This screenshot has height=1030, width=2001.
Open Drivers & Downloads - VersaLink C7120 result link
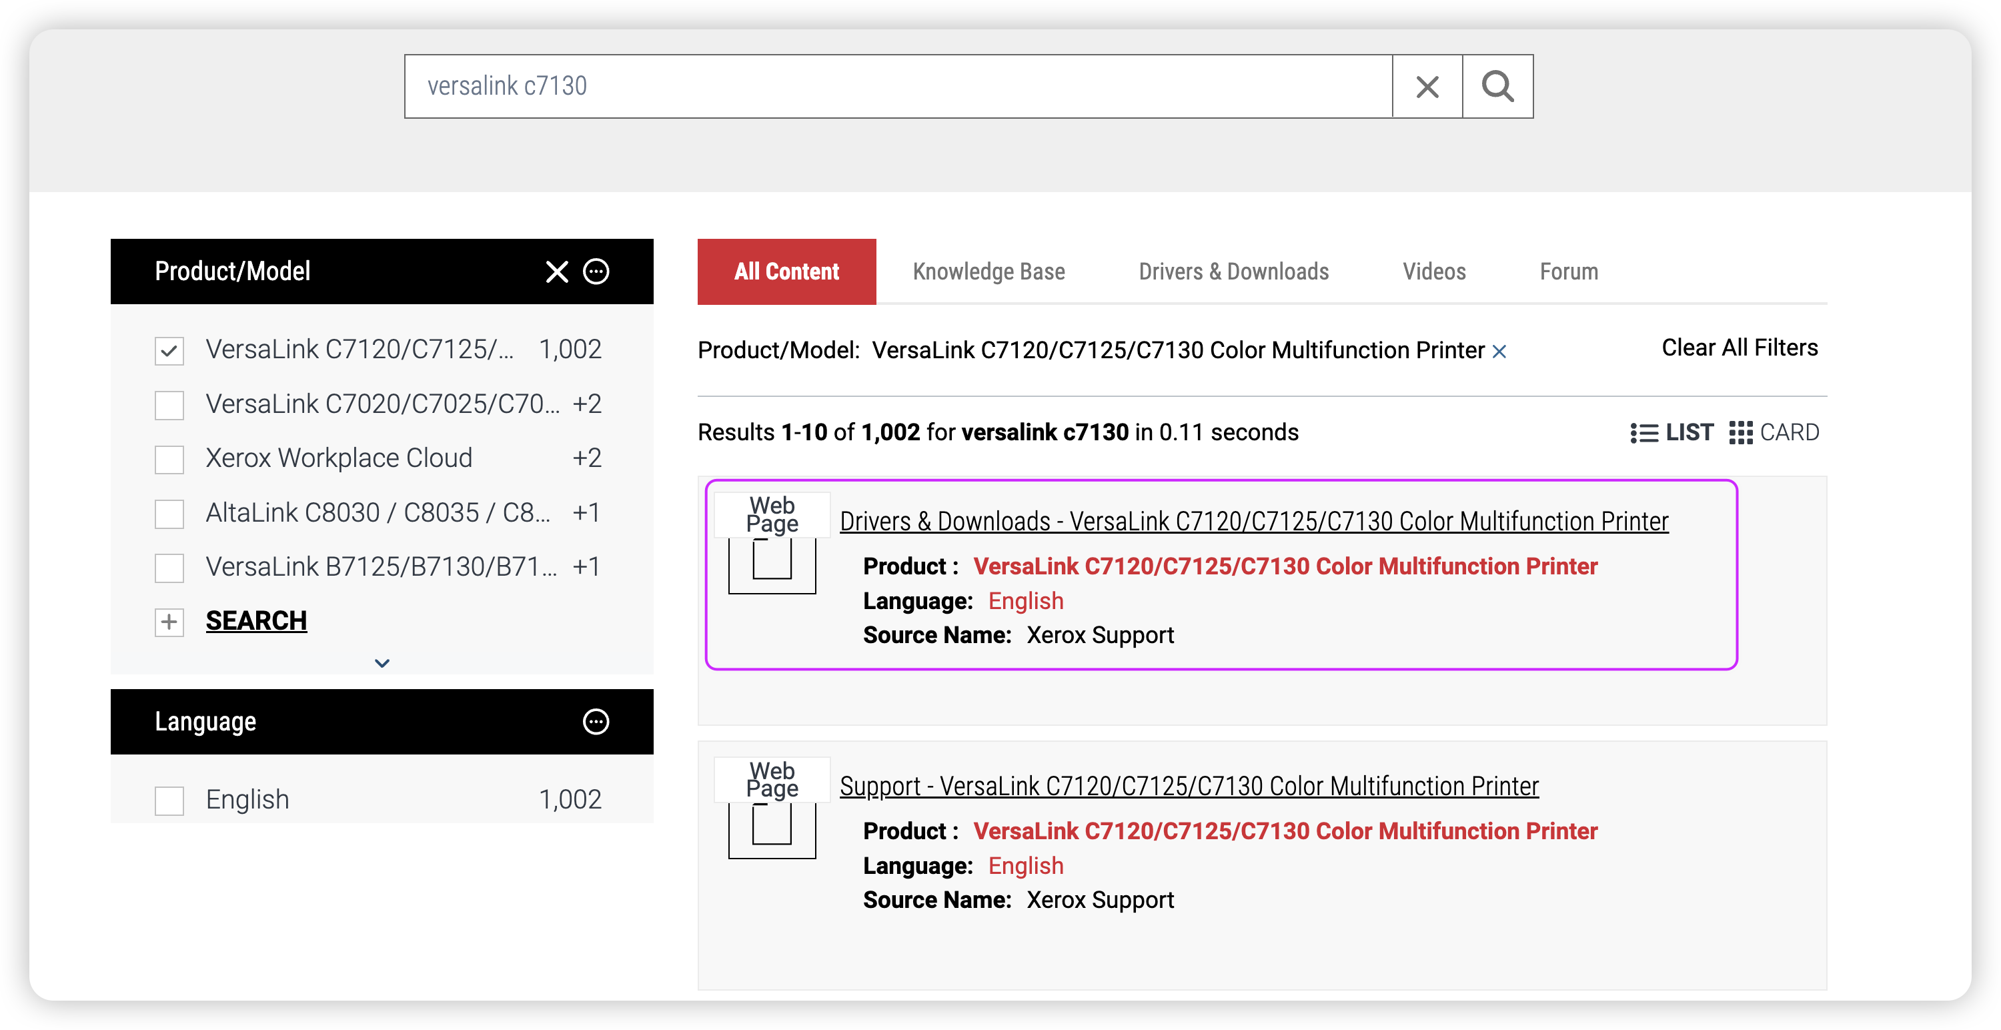click(x=1254, y=521)
